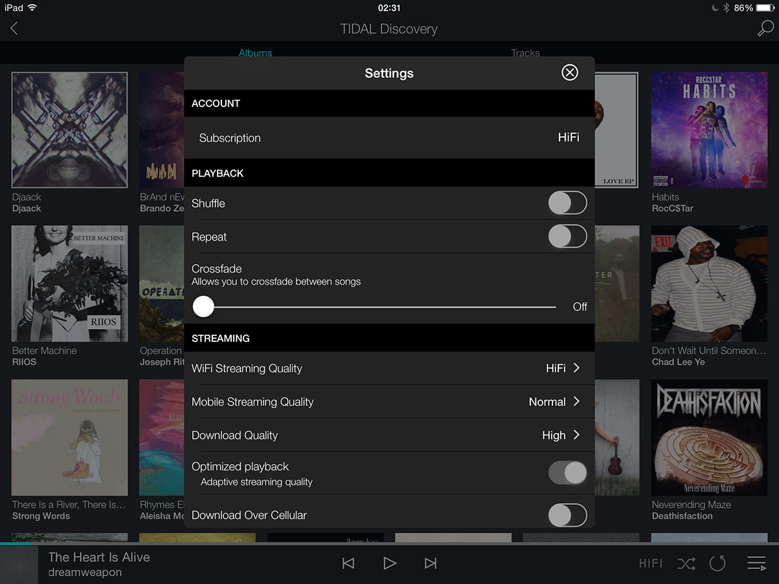Enable Download Over Cellular switch

pyautogui.click(x=567, y=516)
